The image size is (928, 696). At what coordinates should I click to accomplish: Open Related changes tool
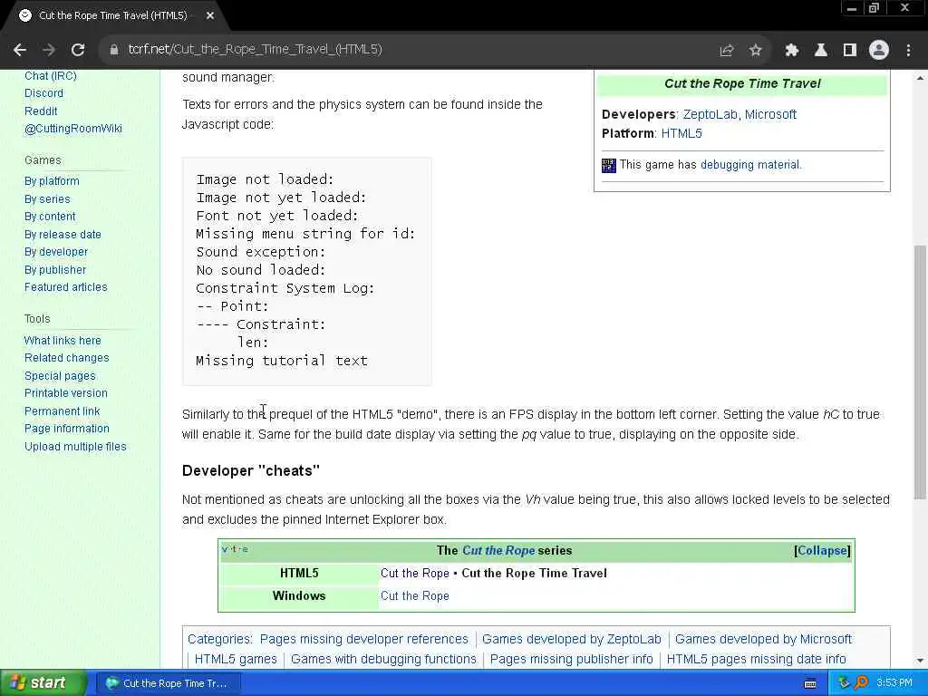[x=67, y=358]
